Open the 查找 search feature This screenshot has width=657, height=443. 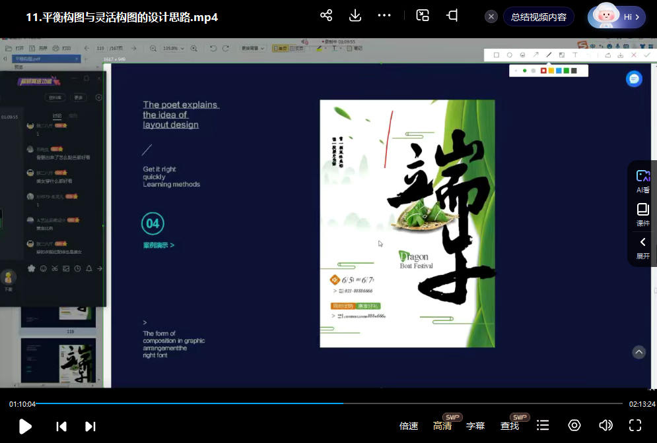point(510,426)
